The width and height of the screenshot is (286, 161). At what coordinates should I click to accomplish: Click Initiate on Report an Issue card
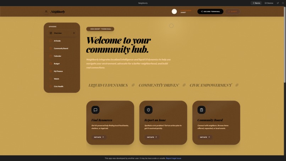[x=152, y=137]
